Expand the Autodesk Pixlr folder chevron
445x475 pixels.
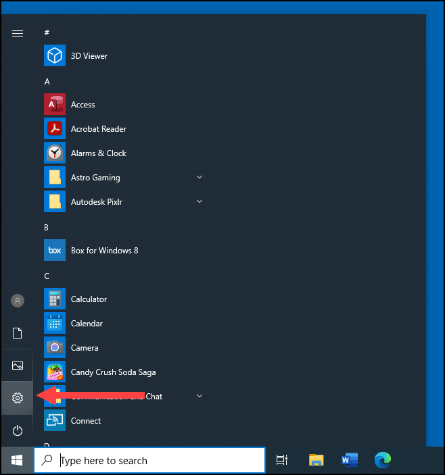tap(200, 201)
